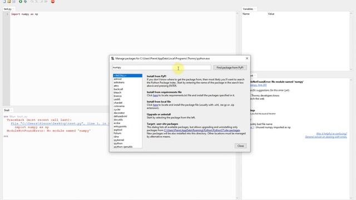Image resolution: width=356 pixels, height=200 pixels.
Task: Click the yellow Open file toolbar icon
Action: pos(9,1)
